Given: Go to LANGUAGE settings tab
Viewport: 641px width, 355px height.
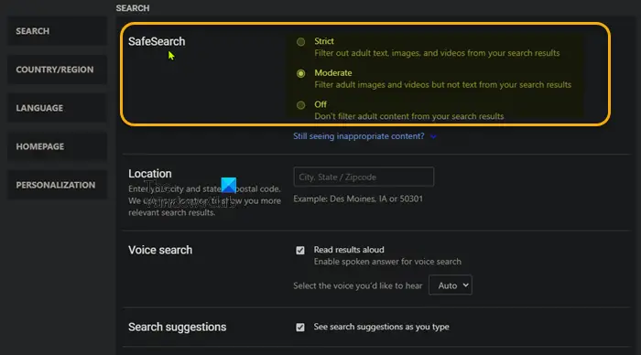Looking at the screenshot, I should (57, 108).
